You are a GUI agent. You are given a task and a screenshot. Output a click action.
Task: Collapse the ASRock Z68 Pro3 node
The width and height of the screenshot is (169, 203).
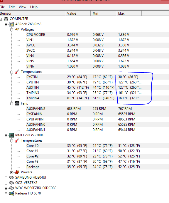[6, 24]
